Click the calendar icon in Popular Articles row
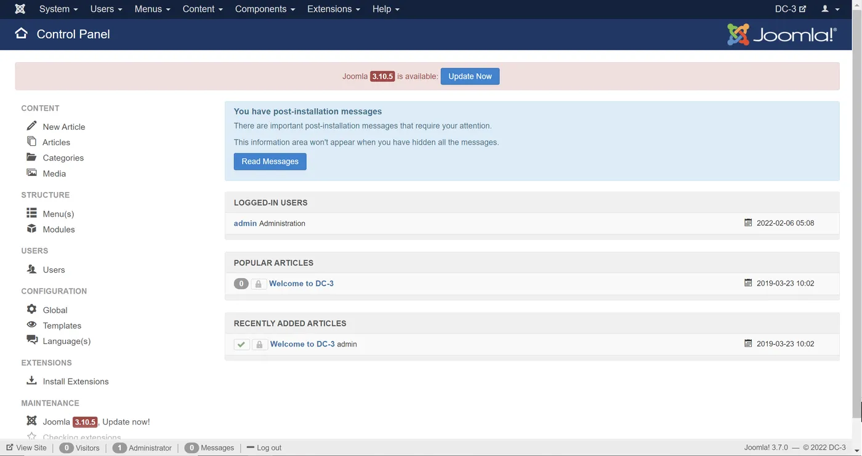Screen dimensions: 862x456 pyautogui.click(x=748, y=283)
